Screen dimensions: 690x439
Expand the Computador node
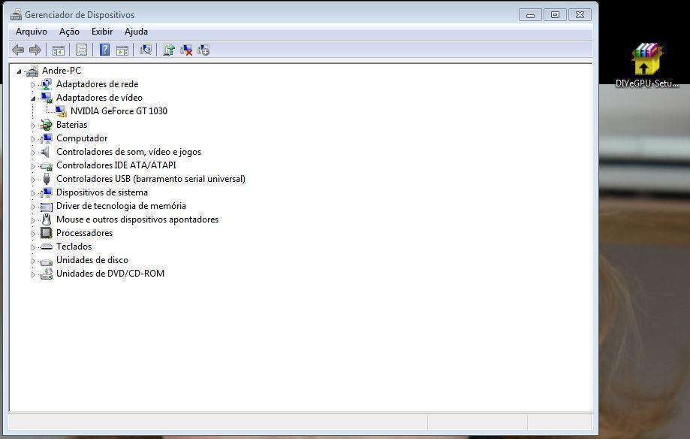[33, 139]
